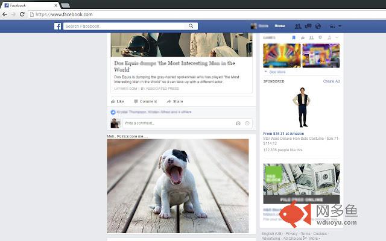Open the emoji sticker icon in comment box
The height and width of the screenshot is (241, 386).
(x=247, y=123)
